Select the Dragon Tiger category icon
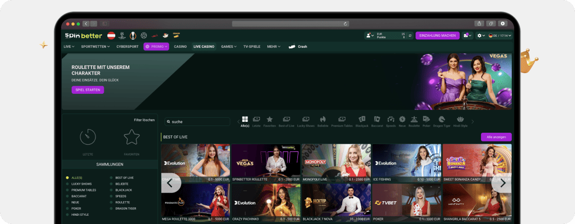Image resolution: width=575 pixels, height=224 pixels. pyautogui.click(x=441, y=120)
